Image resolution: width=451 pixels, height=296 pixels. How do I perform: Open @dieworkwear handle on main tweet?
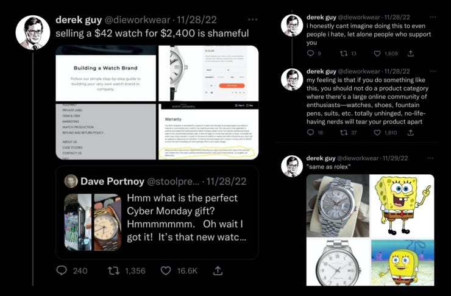137,19
